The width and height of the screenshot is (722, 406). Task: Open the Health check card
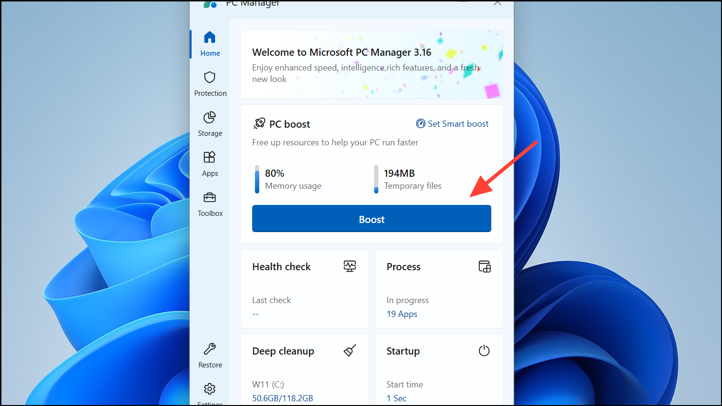tap(305, 289)
